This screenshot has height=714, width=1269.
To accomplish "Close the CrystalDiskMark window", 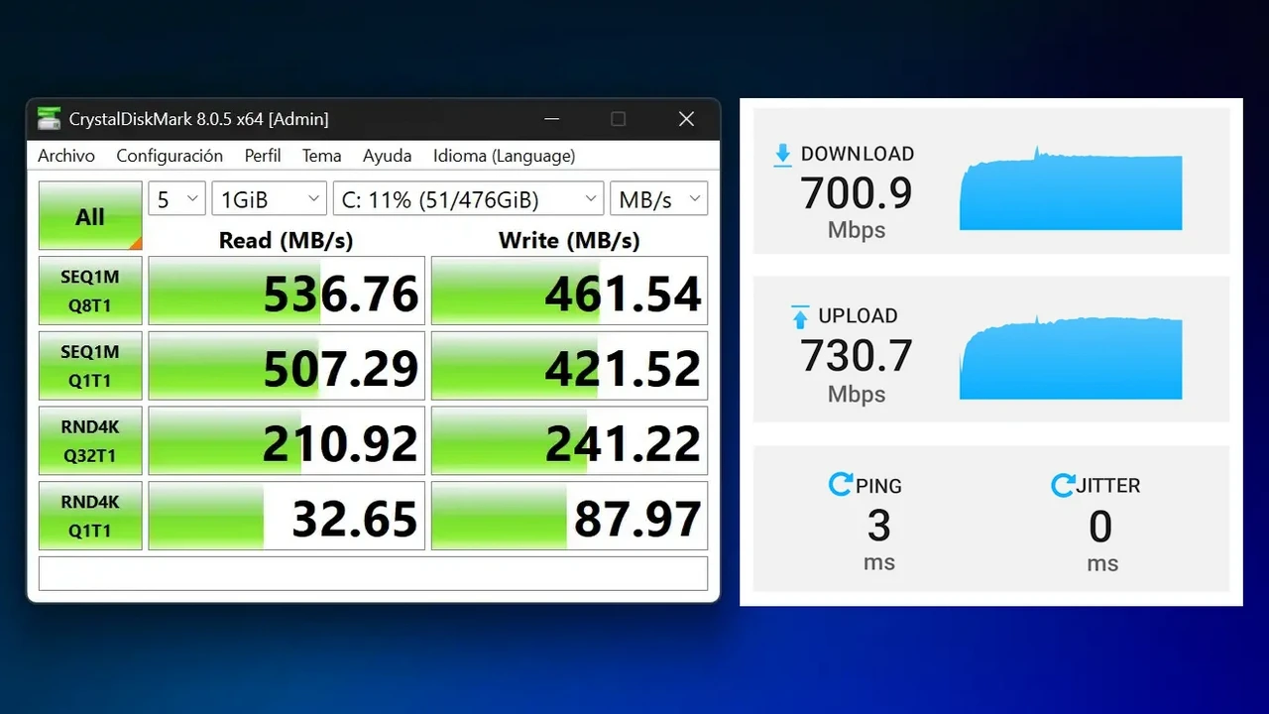I will pyautogui.click(x=686, y=119).
